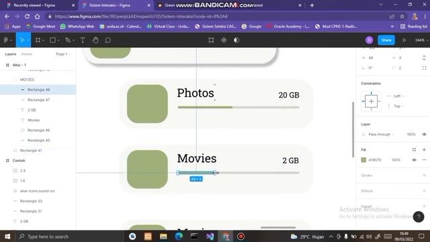
Task: Click the taskbar search box
Action: click(x=71, y=236)
